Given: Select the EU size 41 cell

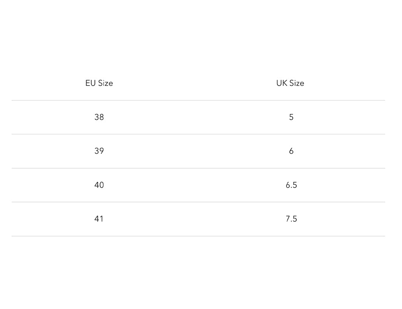Looking at the screenshot, I should point(99,219).
